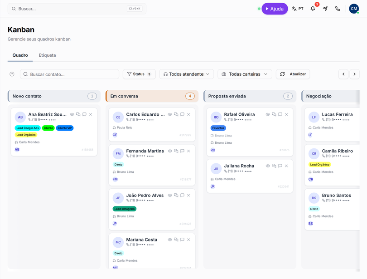
Task: Click the green Cliente tag
Action: [x=48, y=128]
